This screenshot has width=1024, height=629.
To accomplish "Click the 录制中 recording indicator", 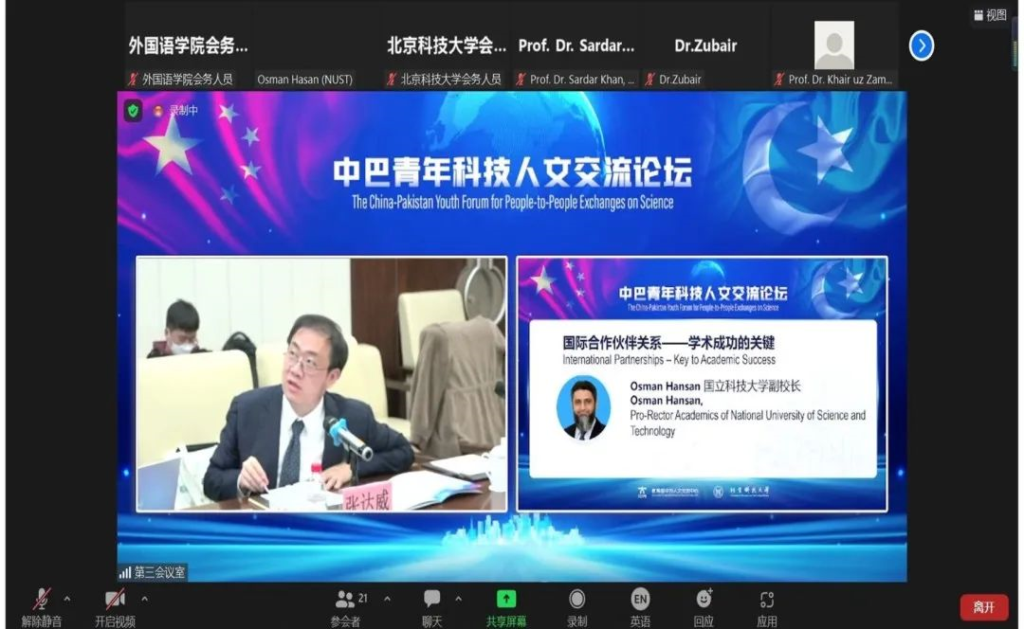I will [176, 111].
